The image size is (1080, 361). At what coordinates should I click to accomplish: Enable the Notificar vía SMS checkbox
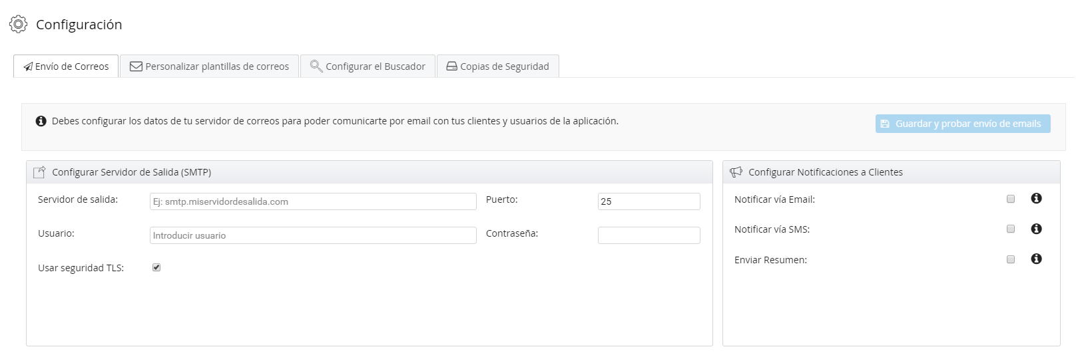(x=1011, y=229)
